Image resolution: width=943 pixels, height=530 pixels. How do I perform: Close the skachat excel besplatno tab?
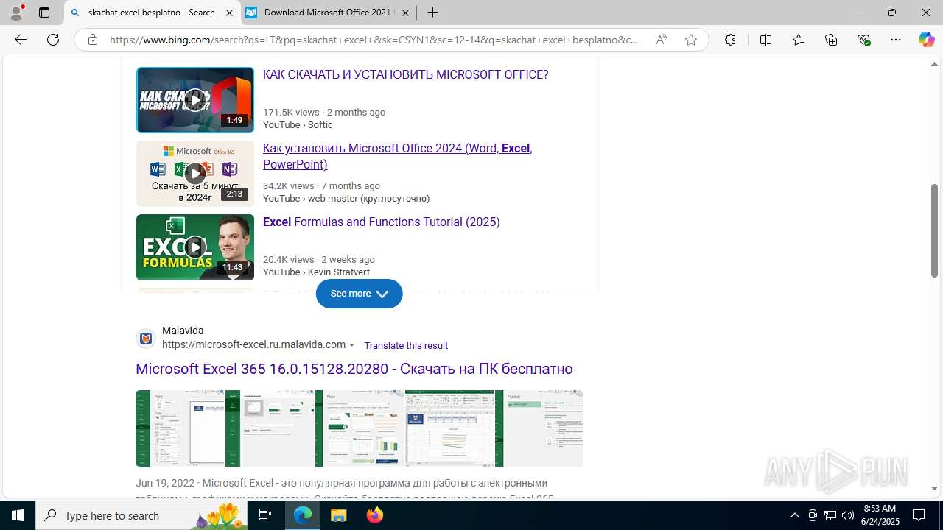pos(229,13)
